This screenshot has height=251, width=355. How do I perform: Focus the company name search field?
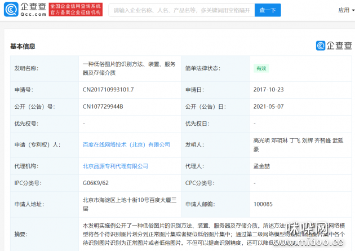tap(181, 10)
